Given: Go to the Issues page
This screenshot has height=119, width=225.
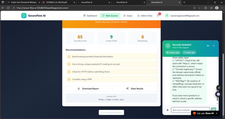Looking at the screenshot, I should [x=128, y=16].
